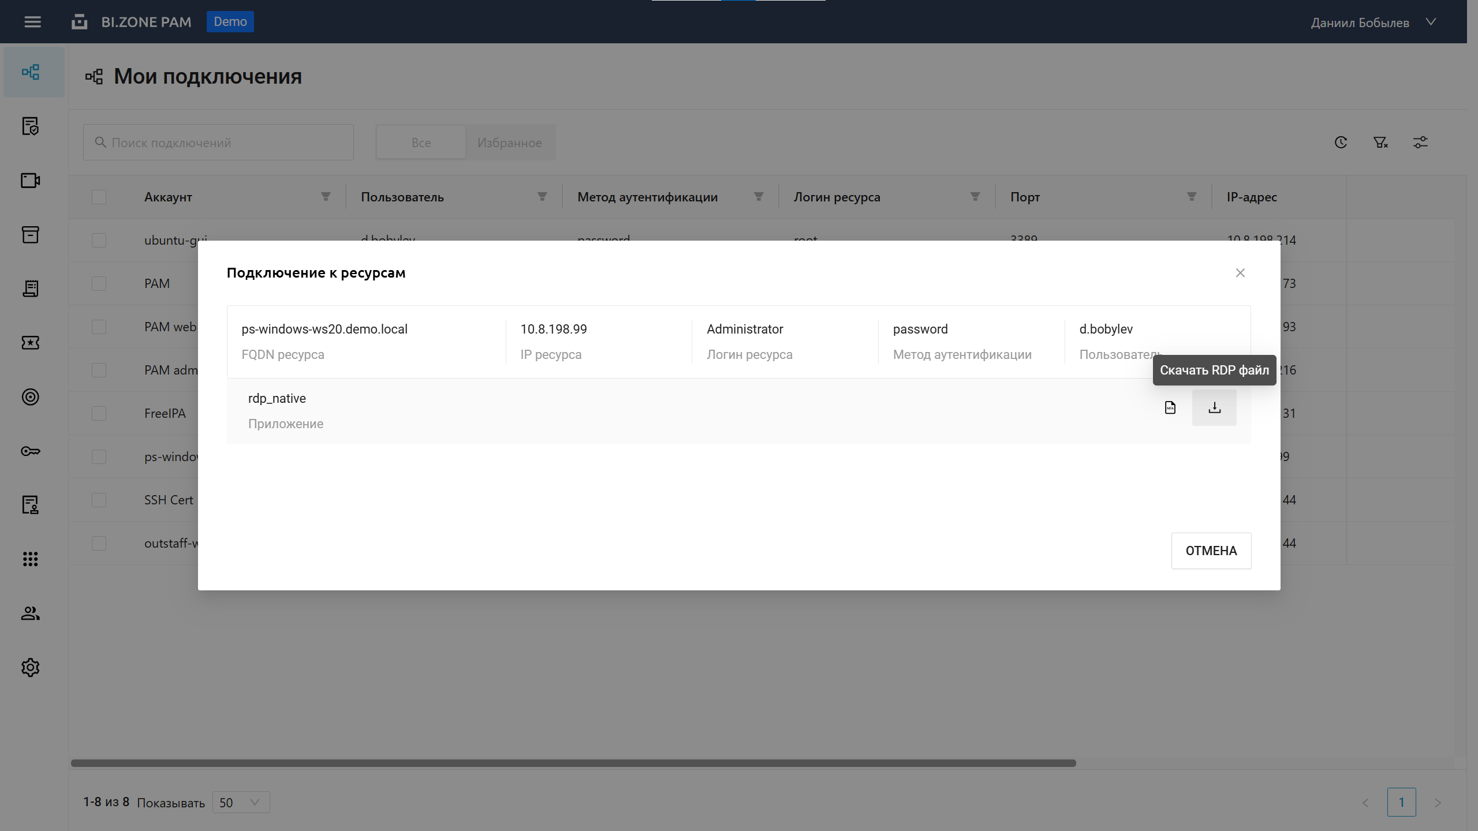The image size is (1478, 831).
Task: Open the archive box sidebar section
Action: (29, 234)
